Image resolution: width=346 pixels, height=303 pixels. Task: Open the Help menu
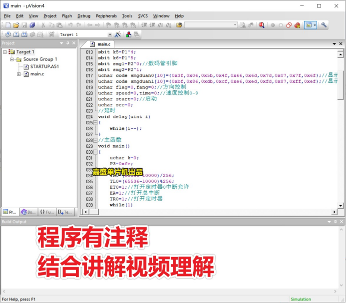(x=179, y=16)
